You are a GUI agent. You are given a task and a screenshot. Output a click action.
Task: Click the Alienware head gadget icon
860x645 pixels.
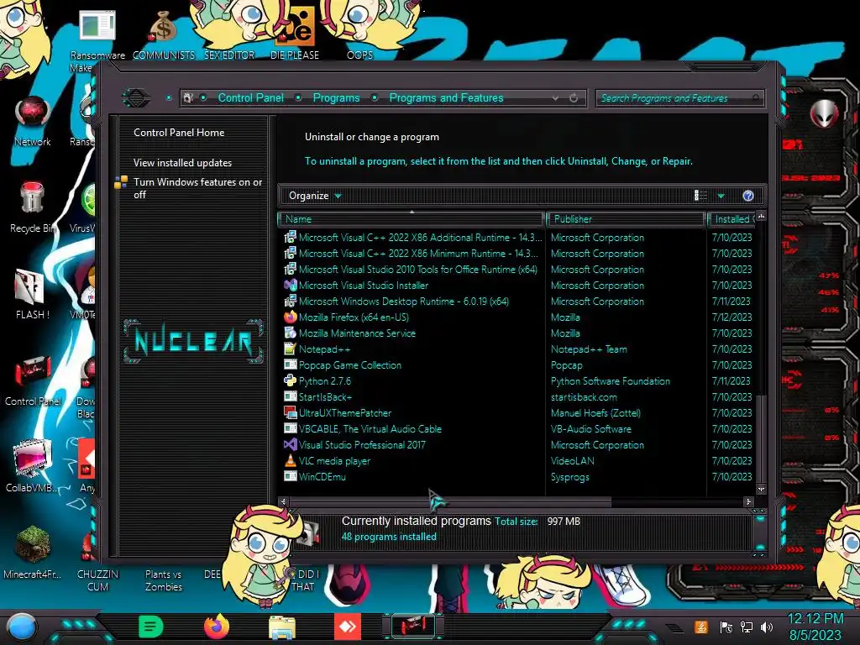[825, 114]
